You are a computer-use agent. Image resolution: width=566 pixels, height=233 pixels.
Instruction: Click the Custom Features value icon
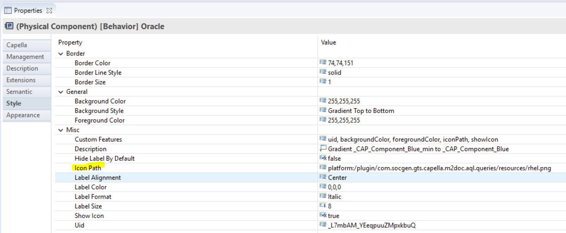tap(323, 139)
